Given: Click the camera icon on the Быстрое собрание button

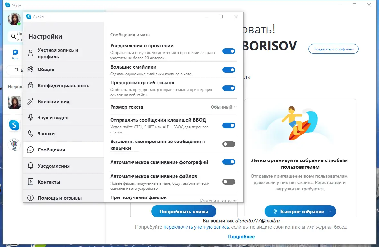Looking at the screenshot, I should tap(275, 211).
